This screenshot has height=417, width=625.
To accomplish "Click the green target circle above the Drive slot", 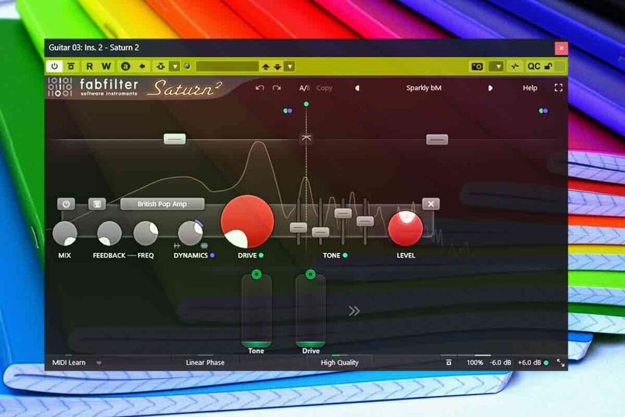I will (311, 274).
